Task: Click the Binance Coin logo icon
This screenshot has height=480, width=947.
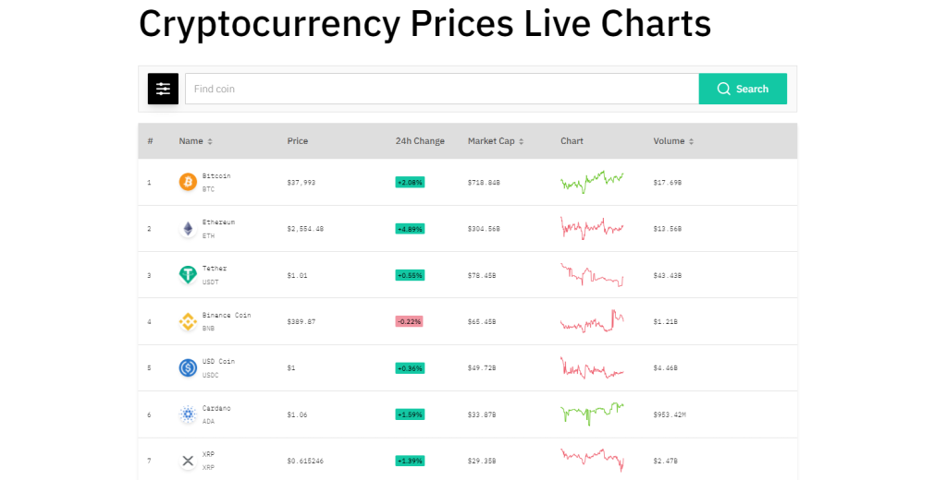Action: pyautogui.click(x=188, y=321)
